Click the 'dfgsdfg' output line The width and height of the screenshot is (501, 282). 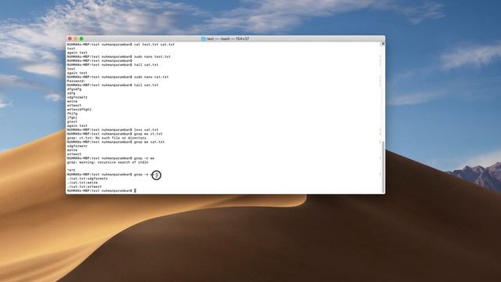(74, 89)
